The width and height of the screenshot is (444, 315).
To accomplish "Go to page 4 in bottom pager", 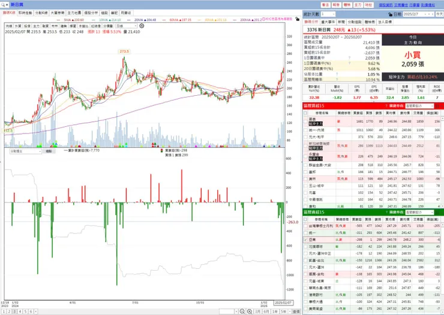I will [20, 311].
